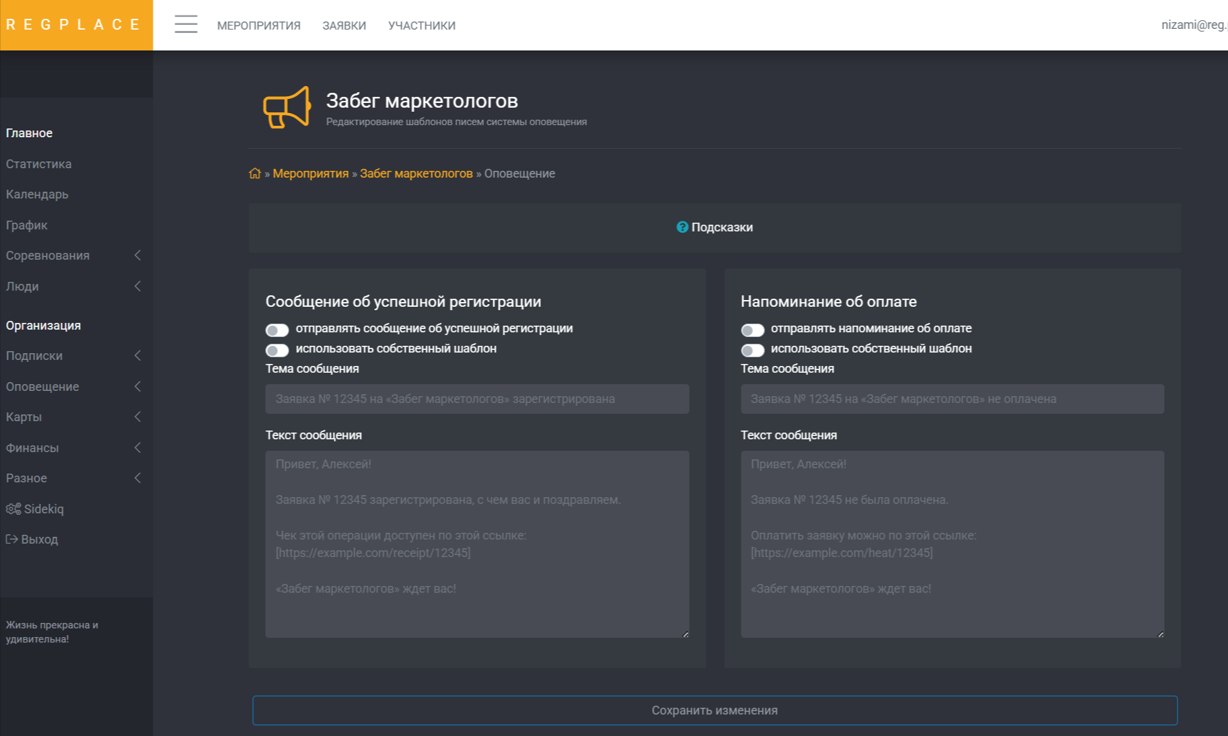
Task: Expand the Карты sidebar chevron
Action: pos(137,416)
